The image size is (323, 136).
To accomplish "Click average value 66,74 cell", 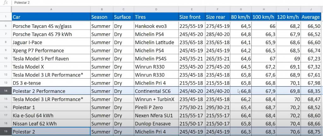I will pyautogui.click(x=311, y=50).
